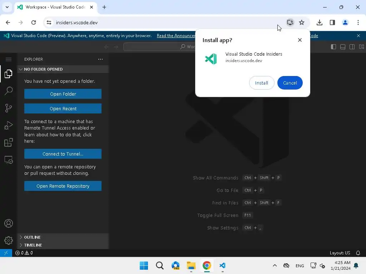
Task: Expand the Outline section
Action: tap(63, 237)
